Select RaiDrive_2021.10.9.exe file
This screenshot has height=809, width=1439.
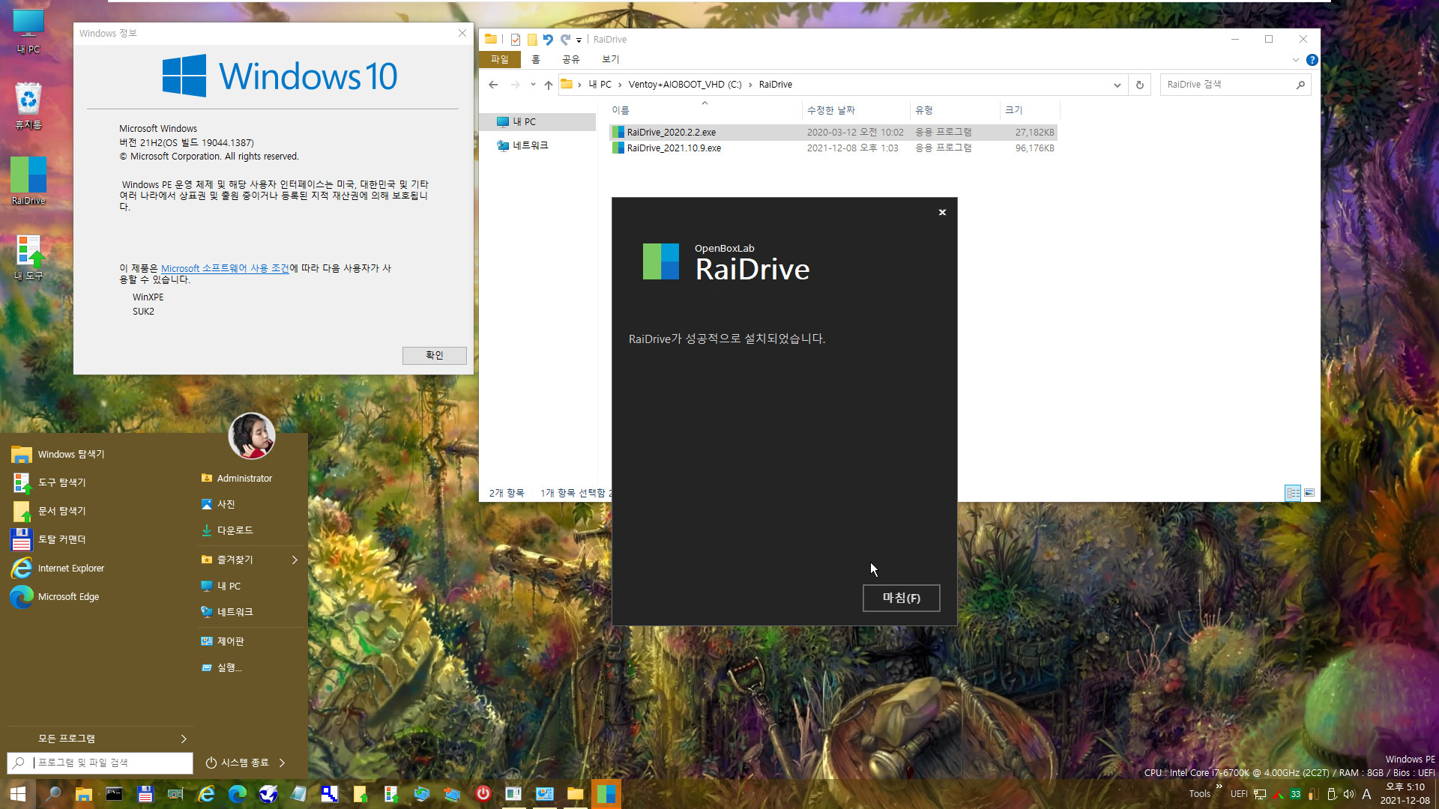coord(833,148)
